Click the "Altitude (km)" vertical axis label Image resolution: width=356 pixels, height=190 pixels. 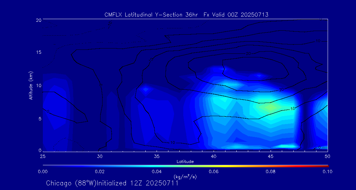click(30, 85)
